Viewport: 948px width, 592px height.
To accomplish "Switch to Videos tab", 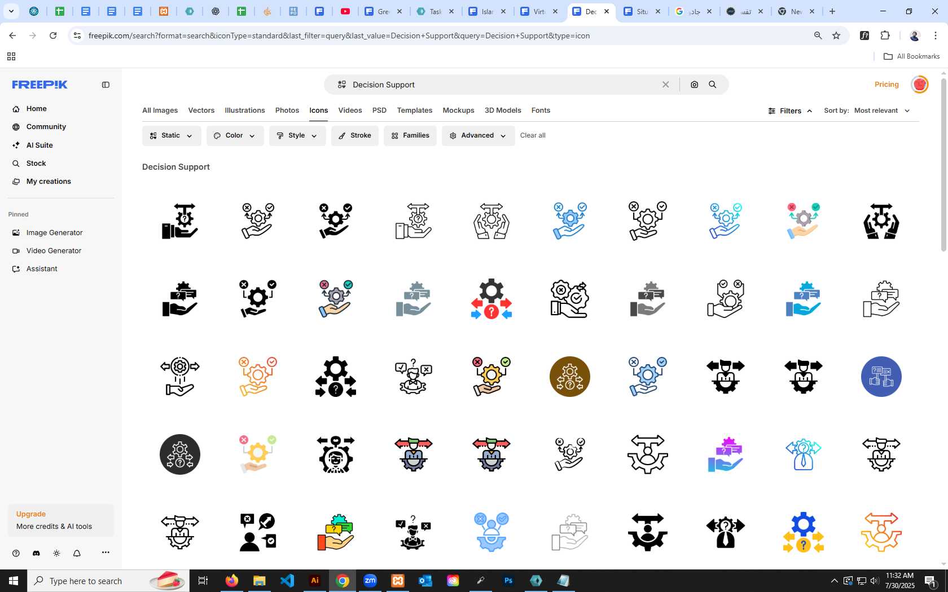I will [350, 111].
